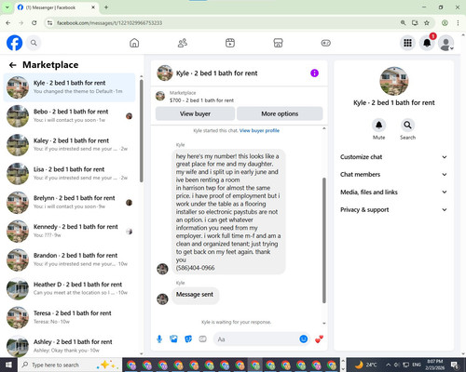The height and width of the screenshot is (372, 466).
Task: Open purple conversation information icon
Action: coord(314,73)
